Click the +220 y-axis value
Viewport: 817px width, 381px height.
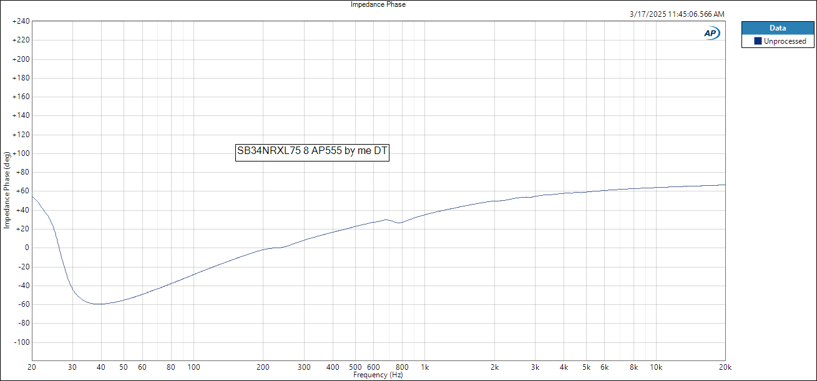[x=21, y=40]
